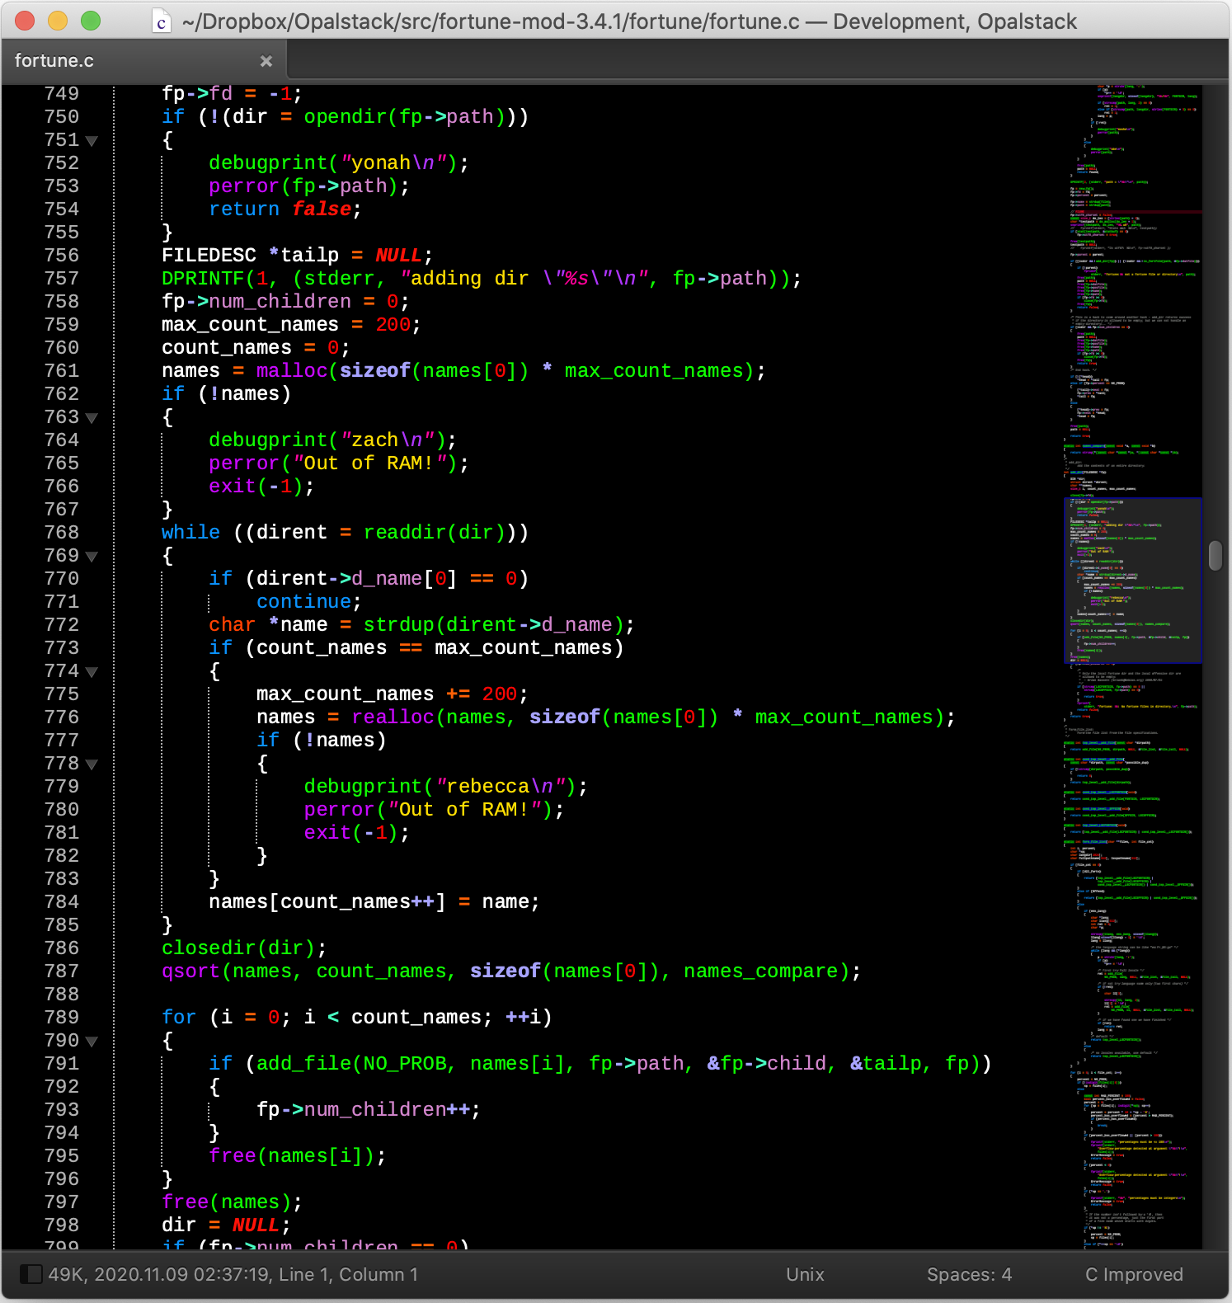Screen dimensions: 1232x1303
Task: Open the Unix line endings selector
Action: [805, 1274]
